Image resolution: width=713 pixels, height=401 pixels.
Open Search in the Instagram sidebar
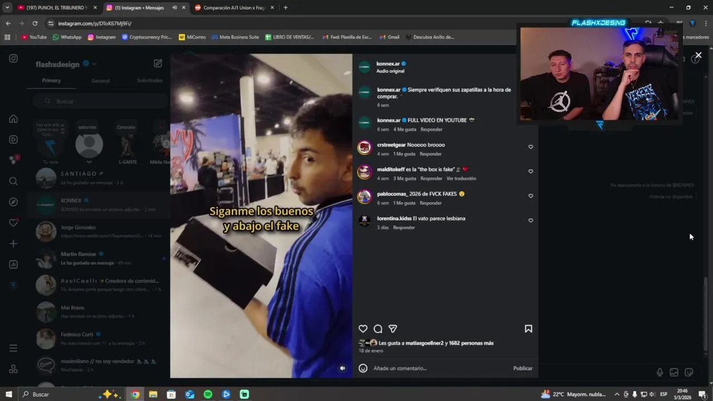point(13,181)
